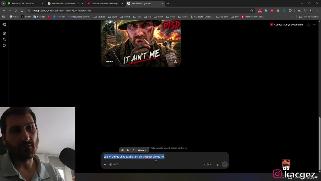Open the apps grid in bookmarks bar
Viewport: 321px width, 181px height.
click(x=3, y=17)
